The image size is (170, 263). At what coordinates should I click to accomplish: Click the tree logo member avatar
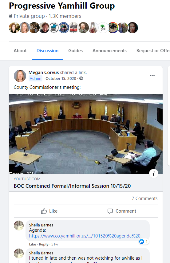pyautogui.click(x=103, y=28)
